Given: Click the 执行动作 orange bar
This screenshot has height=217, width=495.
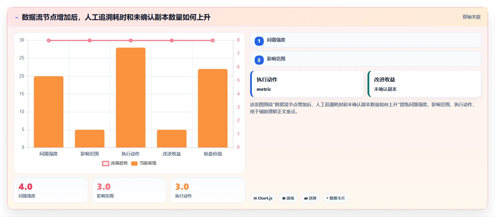Looking at the screenshot, I should click(131, 97).
